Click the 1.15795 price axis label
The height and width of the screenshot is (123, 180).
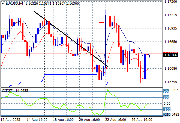171,82
